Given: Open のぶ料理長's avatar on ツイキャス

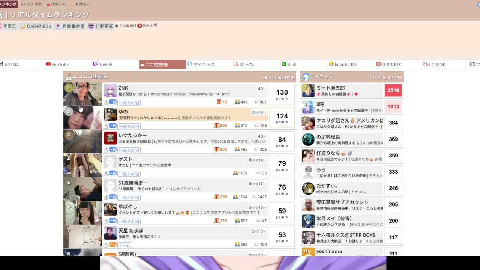Looking at the screenshot, I should click(308, 139).
